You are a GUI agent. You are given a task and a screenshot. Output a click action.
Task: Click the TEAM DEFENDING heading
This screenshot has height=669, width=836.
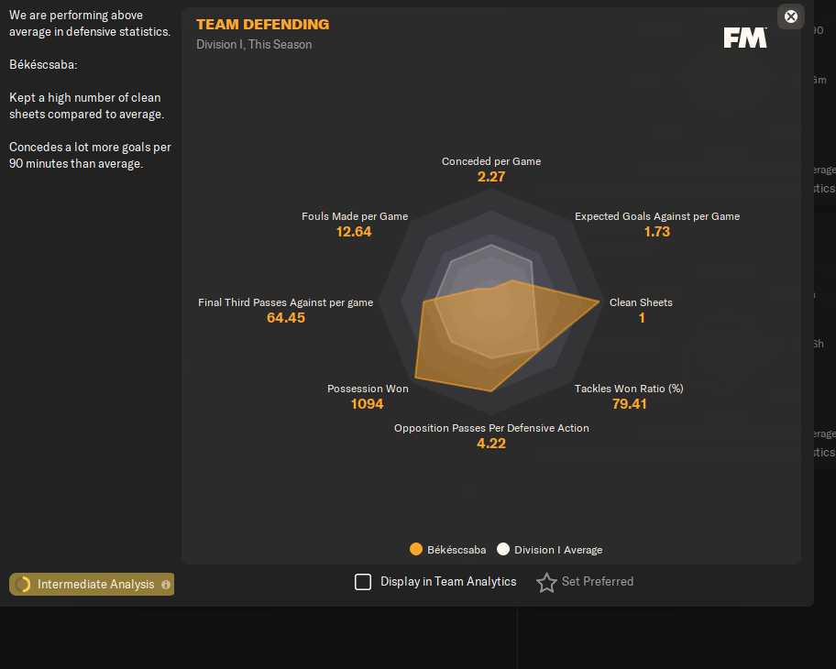(262, 25)
